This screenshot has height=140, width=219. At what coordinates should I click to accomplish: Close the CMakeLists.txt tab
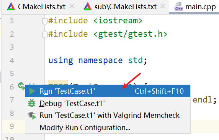(x=72, y=6)
